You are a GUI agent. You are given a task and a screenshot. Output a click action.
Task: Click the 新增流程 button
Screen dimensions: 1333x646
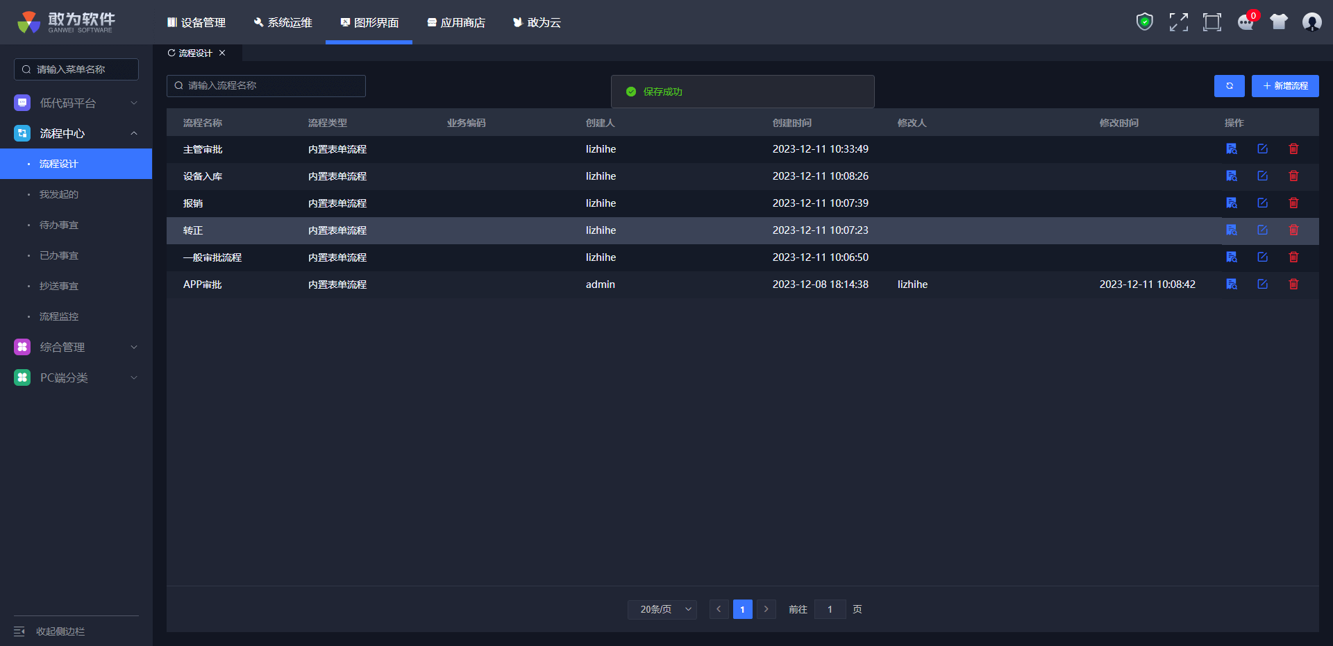(x=1285, y=86)
